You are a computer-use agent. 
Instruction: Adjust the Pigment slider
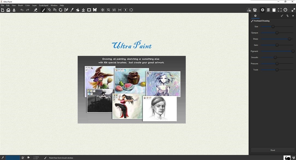[x=293, y=51]
